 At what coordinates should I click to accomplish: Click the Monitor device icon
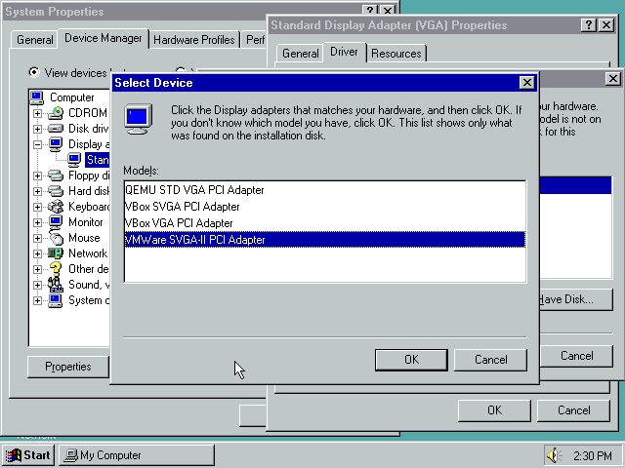pos(56,222)
